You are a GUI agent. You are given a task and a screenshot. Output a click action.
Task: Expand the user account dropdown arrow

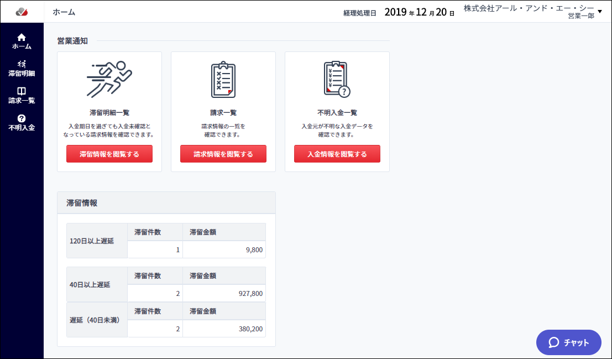600,12
